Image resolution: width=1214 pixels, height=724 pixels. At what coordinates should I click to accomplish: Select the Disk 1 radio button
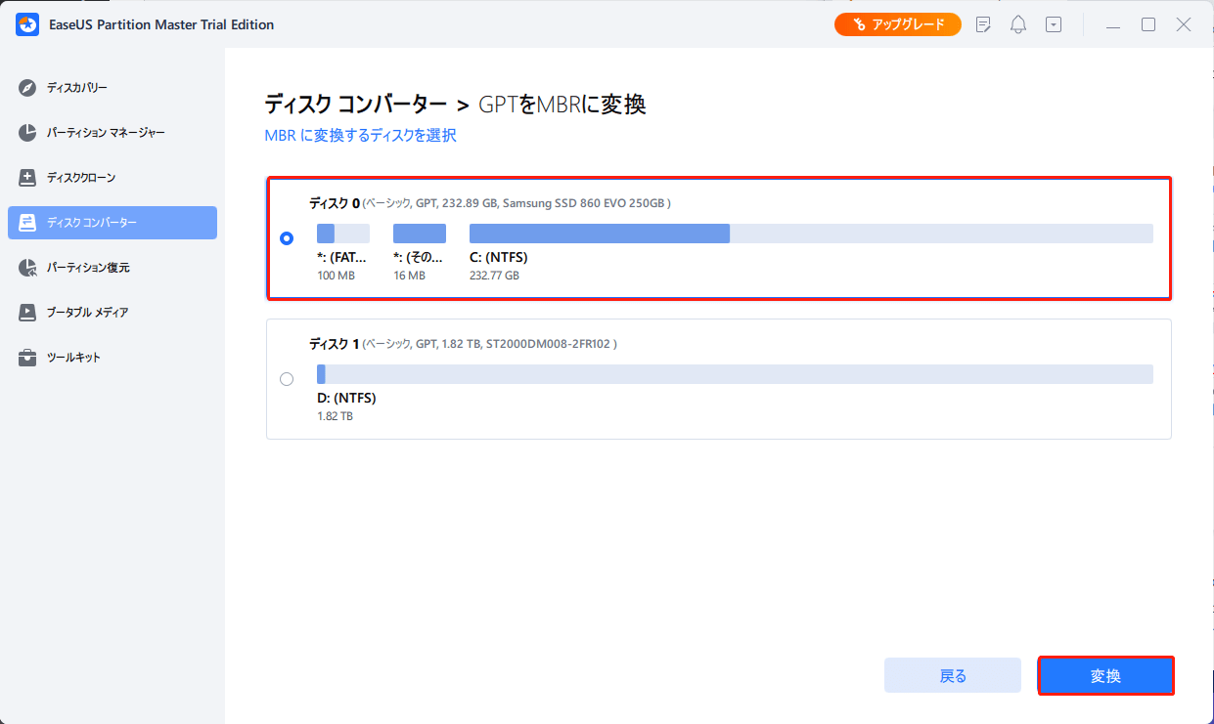pos(287,379)
